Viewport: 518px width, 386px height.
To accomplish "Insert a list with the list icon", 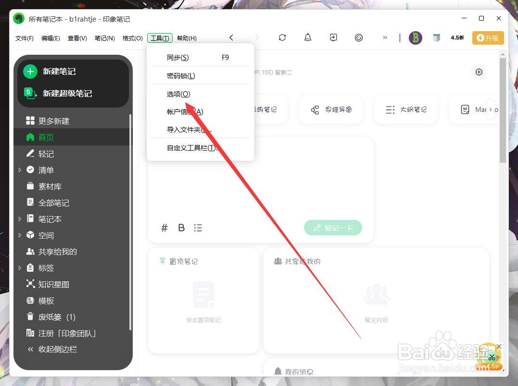I will pyautogui.click(x=198, y=228).
